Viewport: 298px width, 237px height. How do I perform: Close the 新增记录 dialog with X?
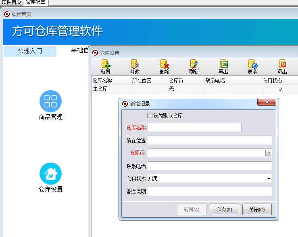click(x=267, y=102)
